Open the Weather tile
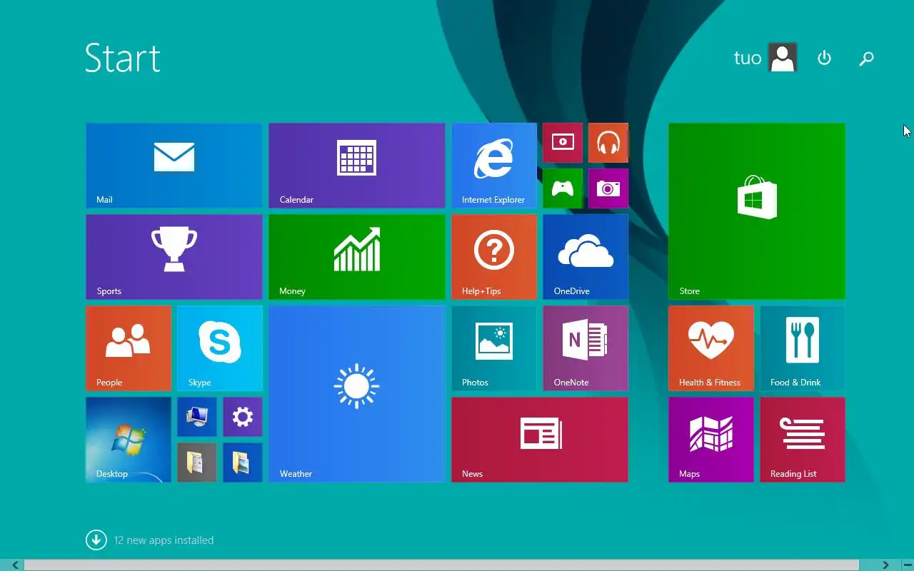Screen dimensions: 914x571 point(357,394)
